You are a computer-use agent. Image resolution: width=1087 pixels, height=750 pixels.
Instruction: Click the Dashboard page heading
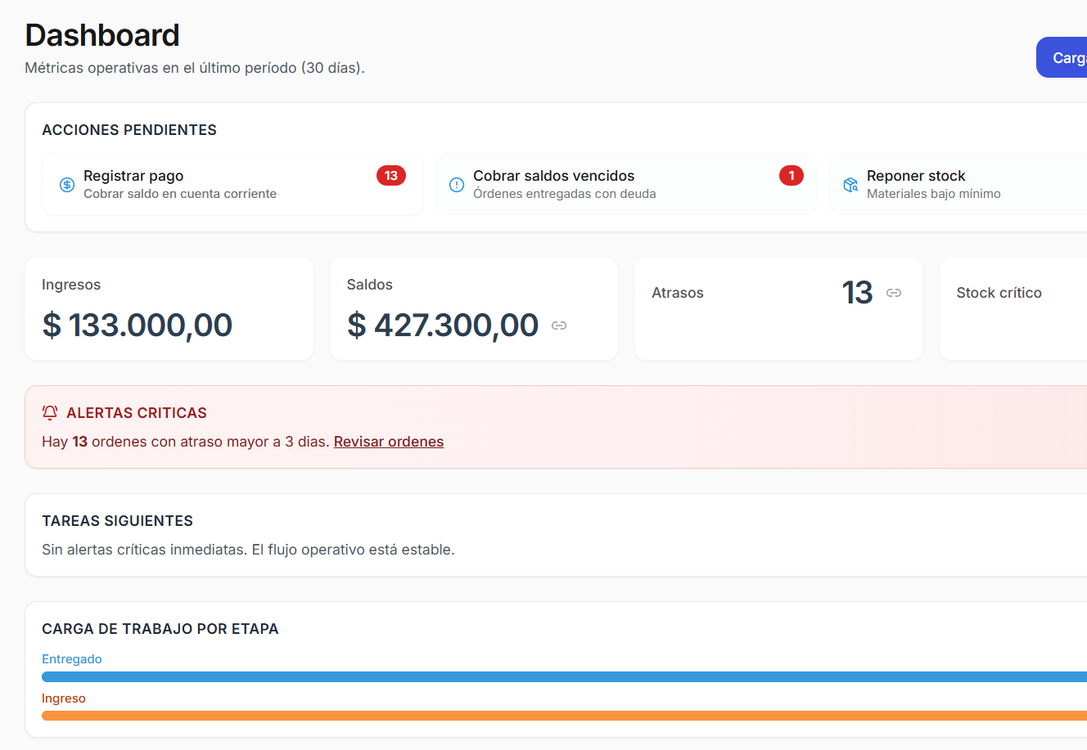(102, 35)
